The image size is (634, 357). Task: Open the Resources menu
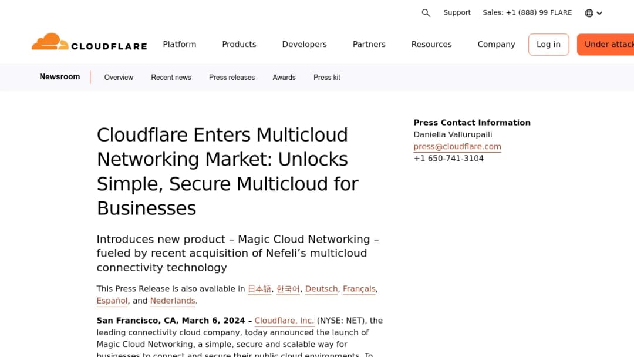pyautogui.click(x=431, y=44)
